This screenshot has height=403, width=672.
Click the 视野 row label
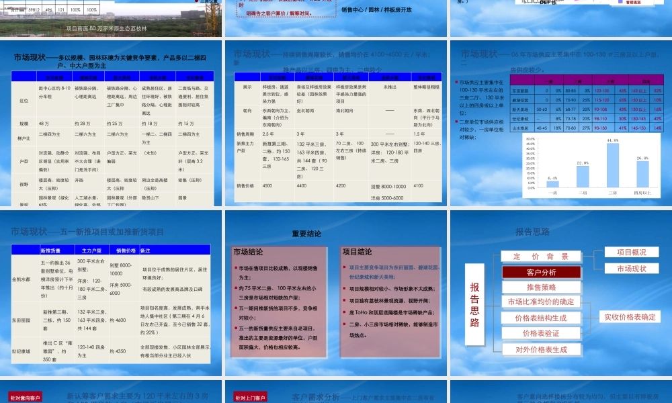point(24,184)
